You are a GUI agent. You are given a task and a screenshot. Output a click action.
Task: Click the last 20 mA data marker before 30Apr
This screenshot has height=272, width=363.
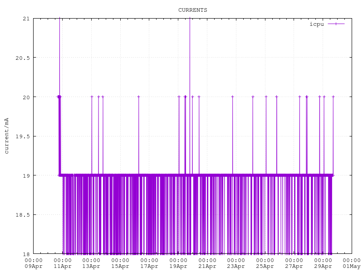(x=333, y=97)
